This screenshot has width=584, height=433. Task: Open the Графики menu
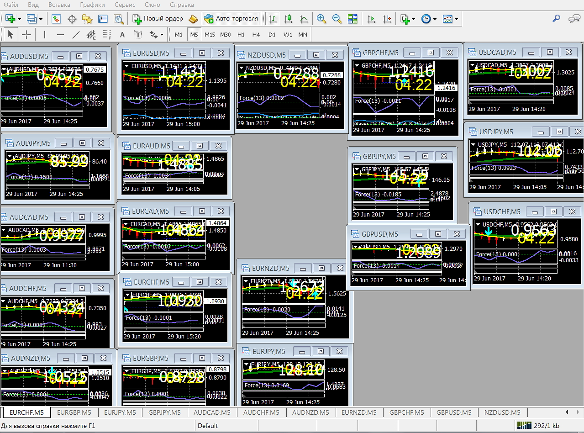92,5
